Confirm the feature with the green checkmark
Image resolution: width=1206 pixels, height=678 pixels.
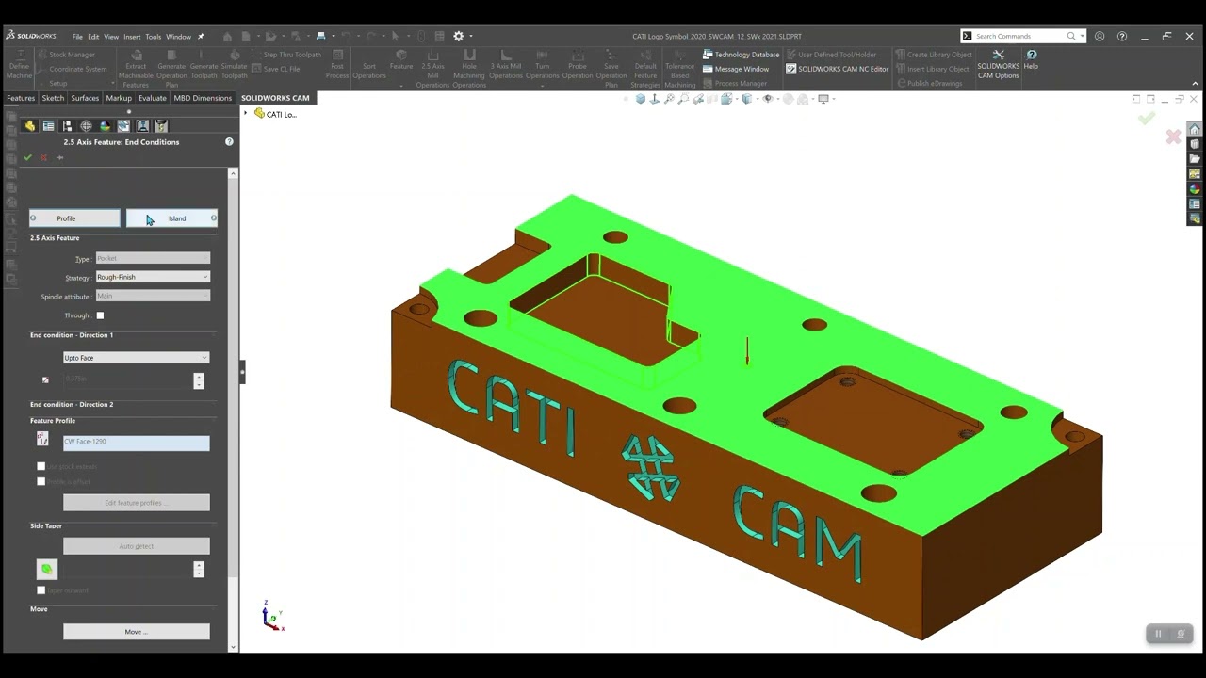coord(27,157)
